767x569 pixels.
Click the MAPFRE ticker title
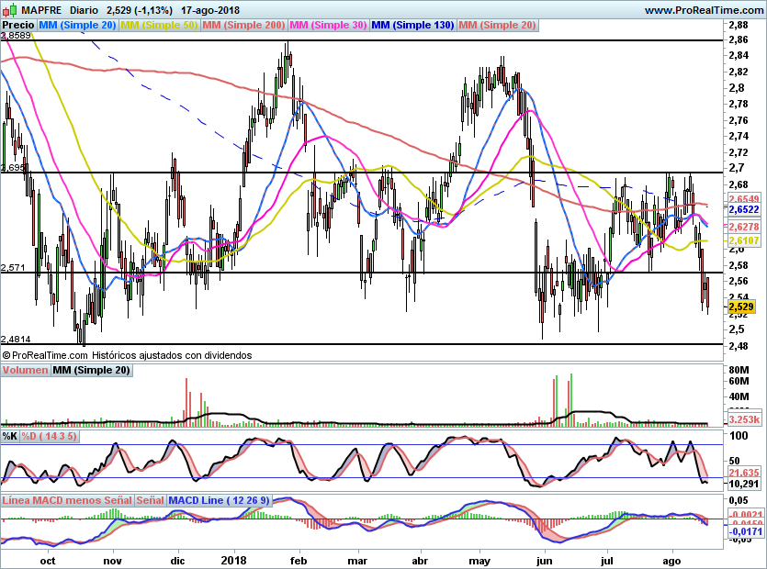[x=41, y=10]
